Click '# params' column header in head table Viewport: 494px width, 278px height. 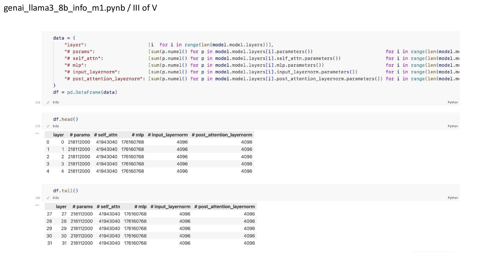(x=80, y=135)
